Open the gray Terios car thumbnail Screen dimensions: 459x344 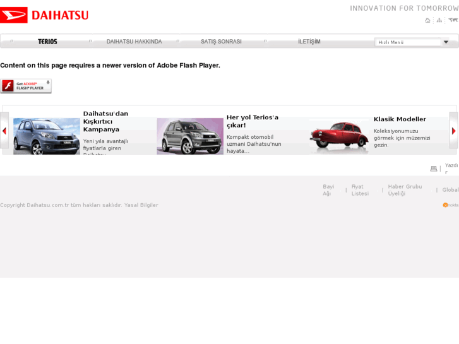click(x=190, y=136)
